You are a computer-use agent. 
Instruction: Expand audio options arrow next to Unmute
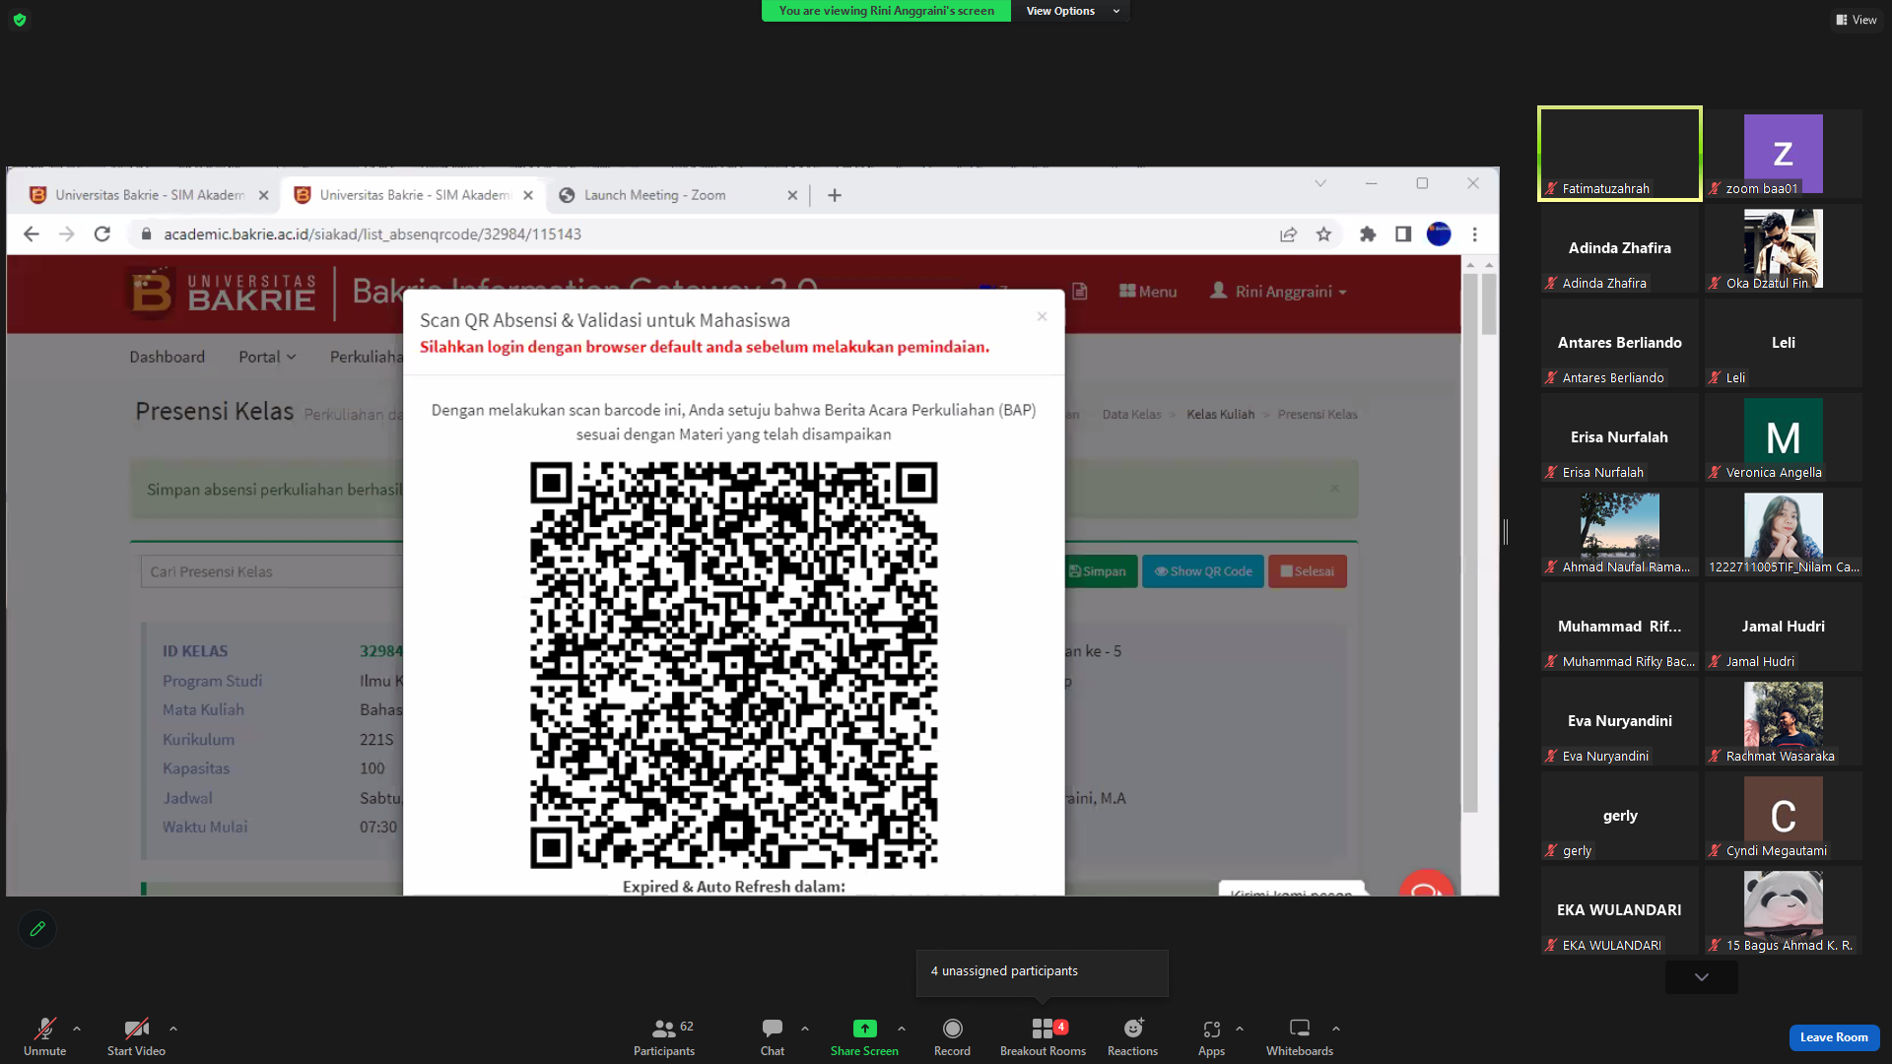pyautogui.click(x=77, y=1029)
